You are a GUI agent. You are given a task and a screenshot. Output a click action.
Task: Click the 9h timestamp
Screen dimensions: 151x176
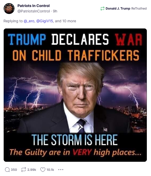tap(55, 11)
